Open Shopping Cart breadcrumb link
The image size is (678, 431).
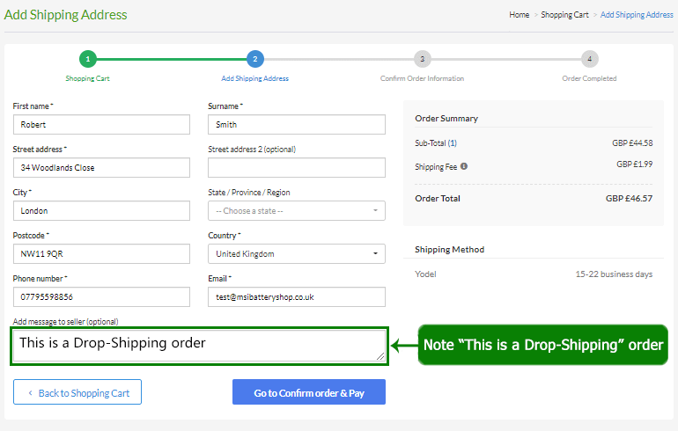(x=564, y=15)
